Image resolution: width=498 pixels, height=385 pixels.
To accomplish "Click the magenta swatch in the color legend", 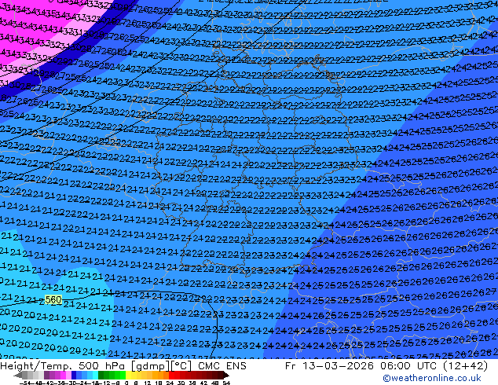I will [x=63, y=375].
